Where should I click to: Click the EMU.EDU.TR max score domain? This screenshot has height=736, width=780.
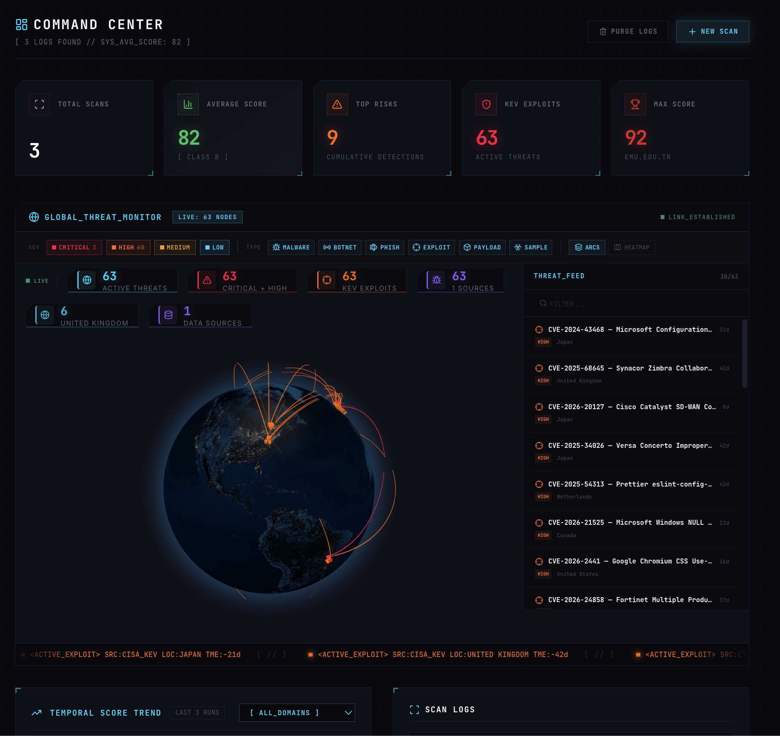click(648, 157)
